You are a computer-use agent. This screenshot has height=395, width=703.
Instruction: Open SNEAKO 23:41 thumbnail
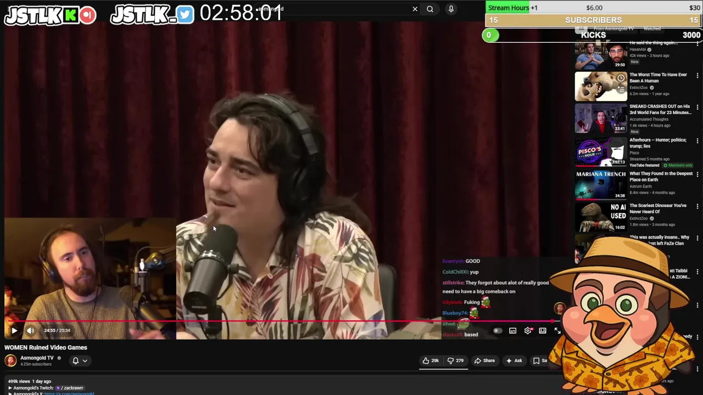[x=601, y=119]
